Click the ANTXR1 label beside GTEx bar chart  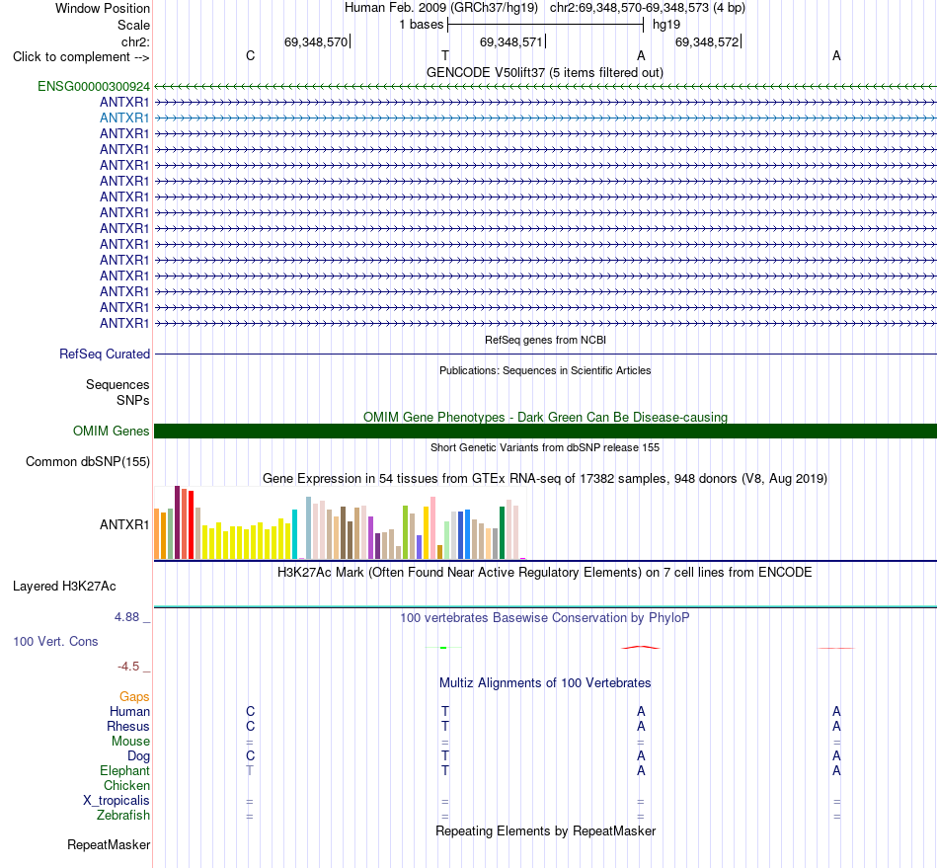tap(124, 524)
